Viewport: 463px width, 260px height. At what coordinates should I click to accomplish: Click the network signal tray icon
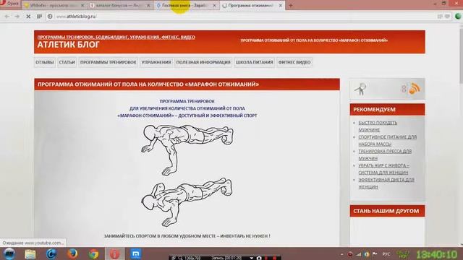tap(358, 254)
